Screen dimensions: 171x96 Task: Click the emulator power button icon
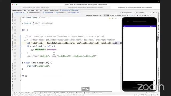pyautogui.click(x=123, y=15)
